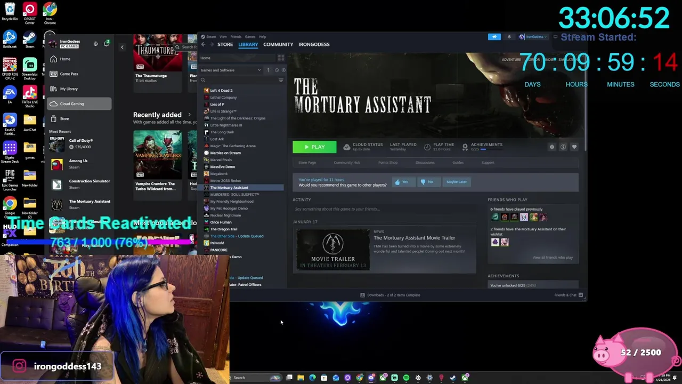Image resolution: width=682 pixels, height=384 pixels.
Task: Expand Recently added chevron in Xbox app
Action: tap(189, 115)
